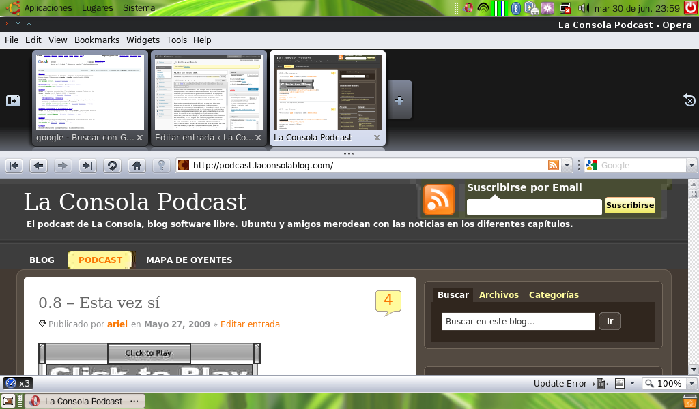Click the Buscar en este blog search field
The image size is (699, 409).
click(x=518, y=321)
